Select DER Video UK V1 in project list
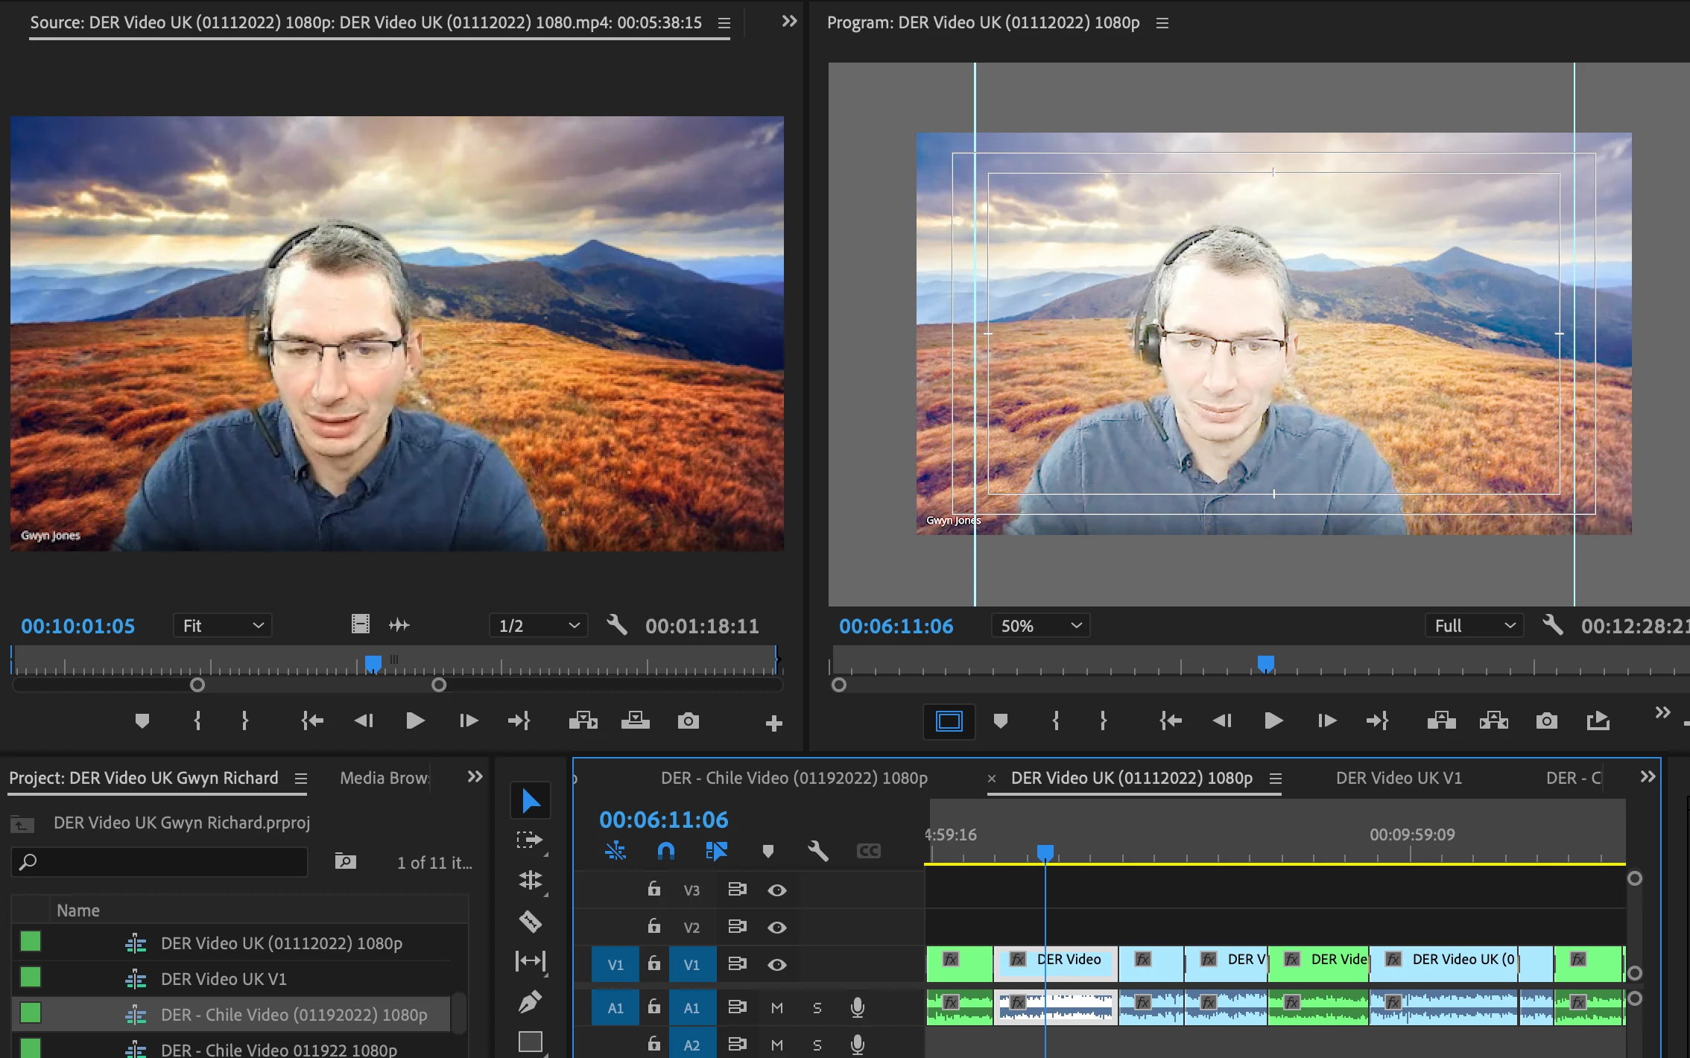1690x1058 pixels. click(224, 979)
